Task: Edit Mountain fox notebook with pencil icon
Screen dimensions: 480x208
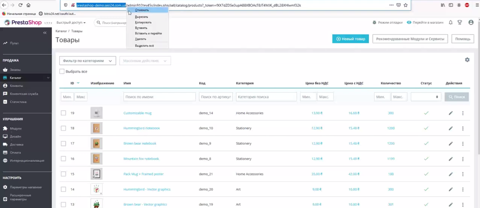Action: point(450,159)
